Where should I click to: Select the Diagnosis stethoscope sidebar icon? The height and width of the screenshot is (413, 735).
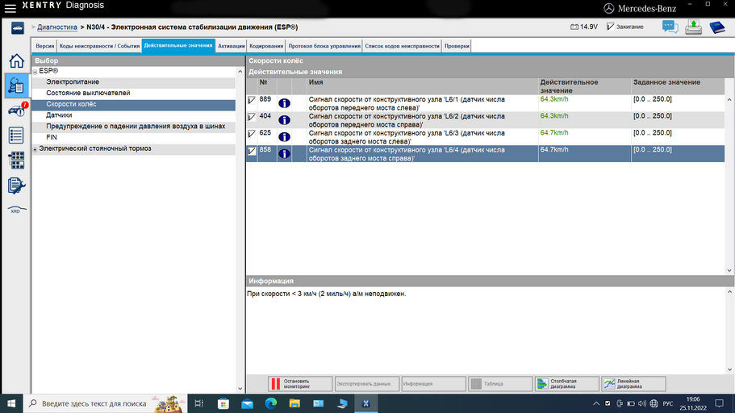(16, 86)
